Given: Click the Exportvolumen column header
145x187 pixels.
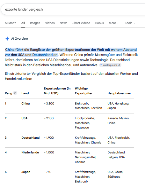Looking at the screenshot, I should [x=57, y=91].
